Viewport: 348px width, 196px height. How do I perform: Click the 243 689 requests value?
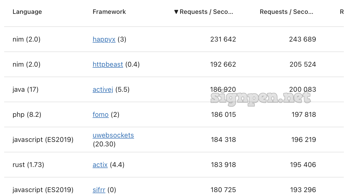[x=302, y=39]
